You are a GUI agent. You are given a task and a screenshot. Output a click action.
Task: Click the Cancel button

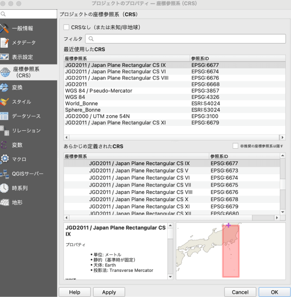click(x=240, y=292)
